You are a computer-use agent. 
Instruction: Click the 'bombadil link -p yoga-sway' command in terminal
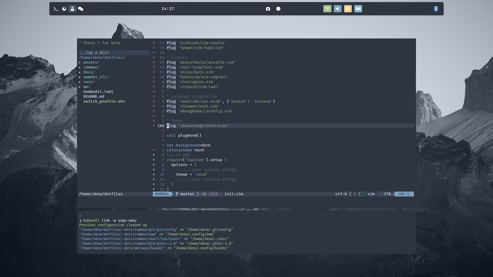point(110,220)
